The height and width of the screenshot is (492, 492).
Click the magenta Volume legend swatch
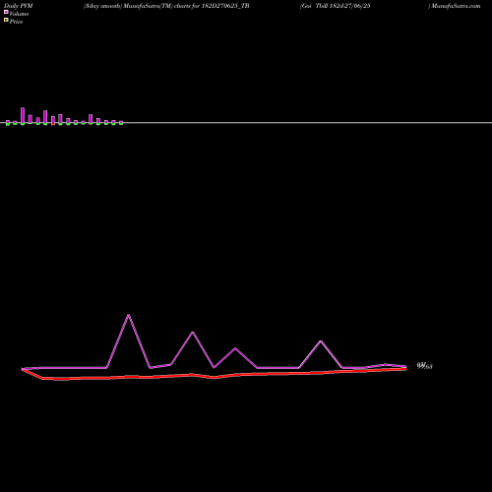click(6, 12)
